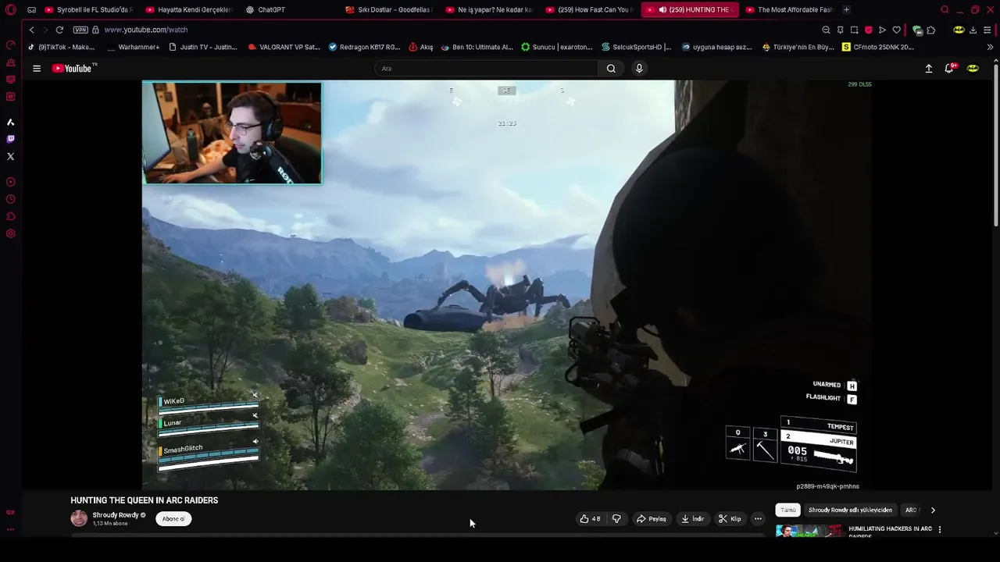The image size is (1000, 562).
Task: Open Twitch in Opera sidebar
Action: [10, 139]
